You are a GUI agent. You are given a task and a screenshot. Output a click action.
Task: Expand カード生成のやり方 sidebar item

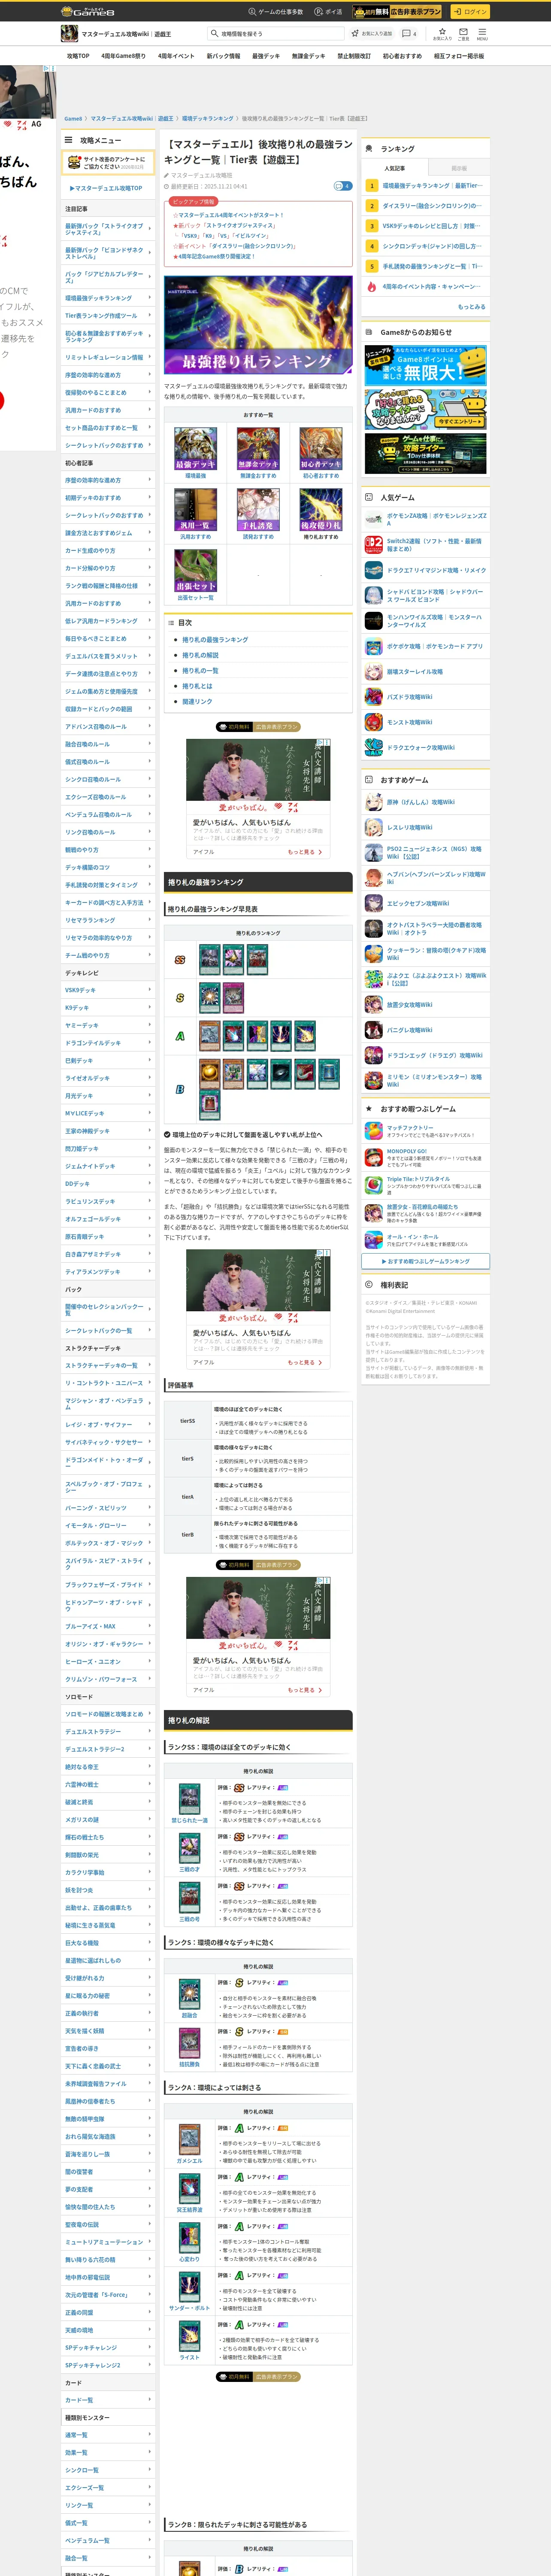click(x=108, y=551)
